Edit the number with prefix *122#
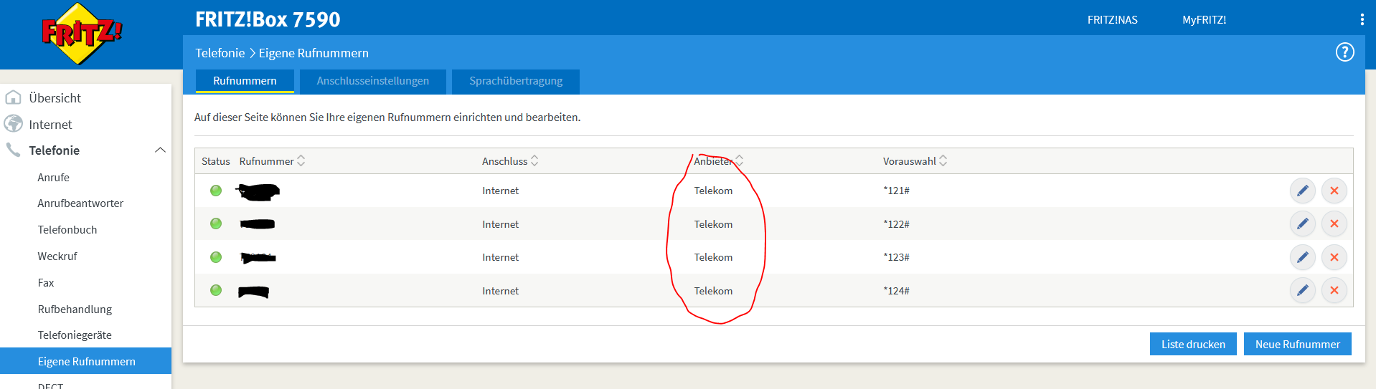This screenshot has width=1376, height=389. click(1302, 224)
